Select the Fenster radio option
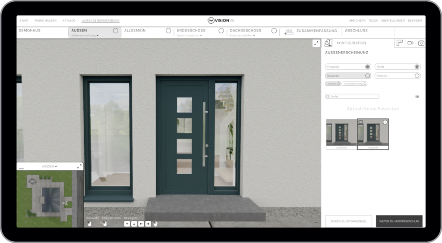The width and height of the screenshot is (442, 243). (x=417, y=76)
